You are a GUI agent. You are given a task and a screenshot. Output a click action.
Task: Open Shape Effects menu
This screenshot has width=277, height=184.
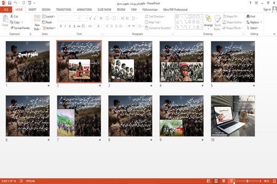[232, 28]
